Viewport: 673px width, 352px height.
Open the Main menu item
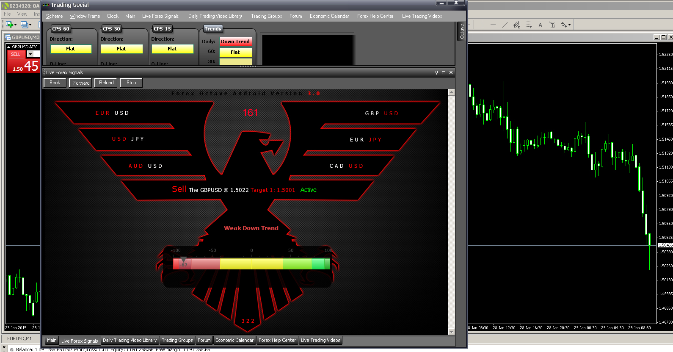(130, 16)
